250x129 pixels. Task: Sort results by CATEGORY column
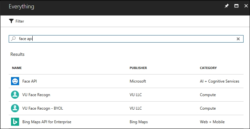[208, 68]
